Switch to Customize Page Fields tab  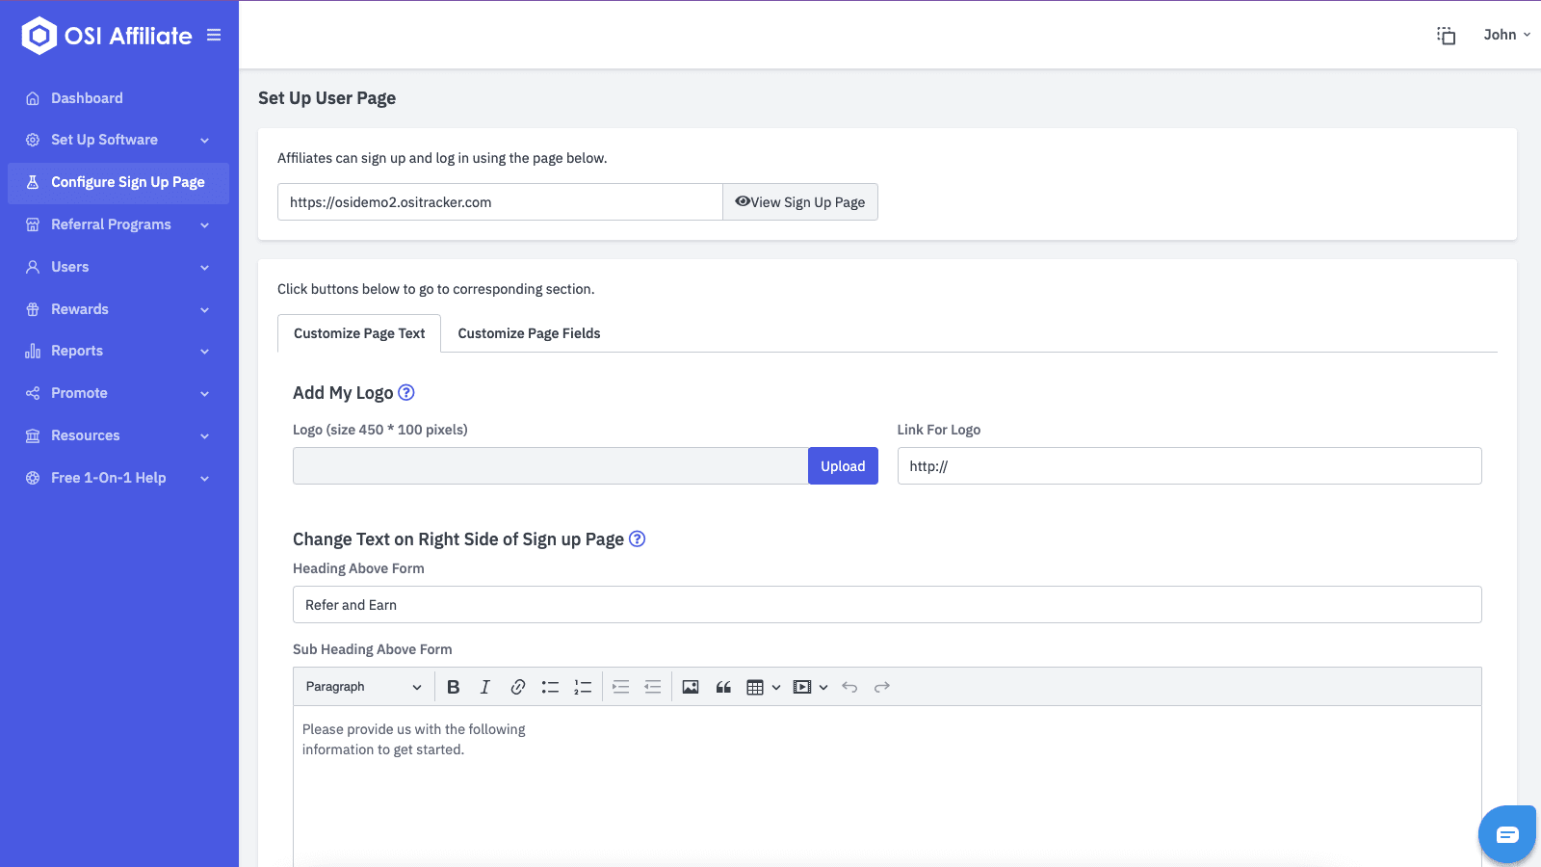point(529,333)
